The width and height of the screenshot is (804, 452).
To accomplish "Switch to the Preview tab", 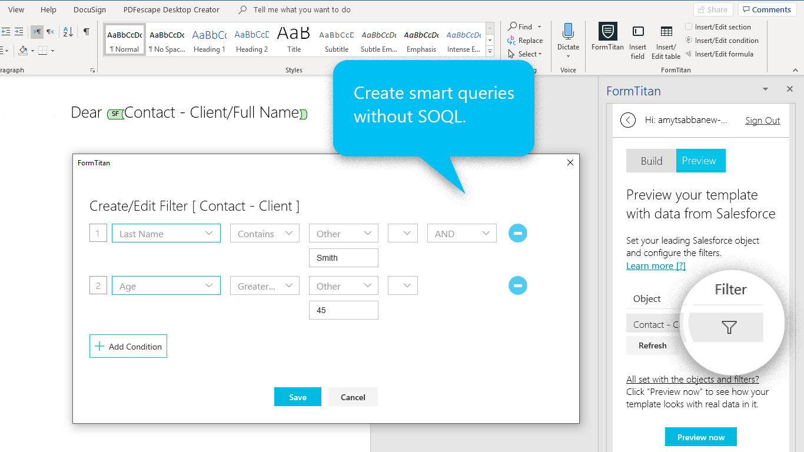I will [700, 161].
